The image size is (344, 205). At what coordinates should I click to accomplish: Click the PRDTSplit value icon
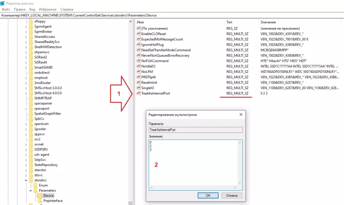pos(138,77)
